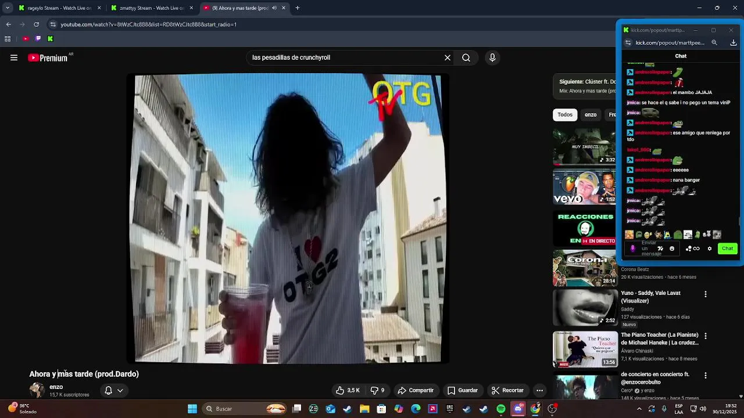Open the REACCIONES live stream thumbnail
This screenshot has width=744, height=418.
click(x=584, y=228)
